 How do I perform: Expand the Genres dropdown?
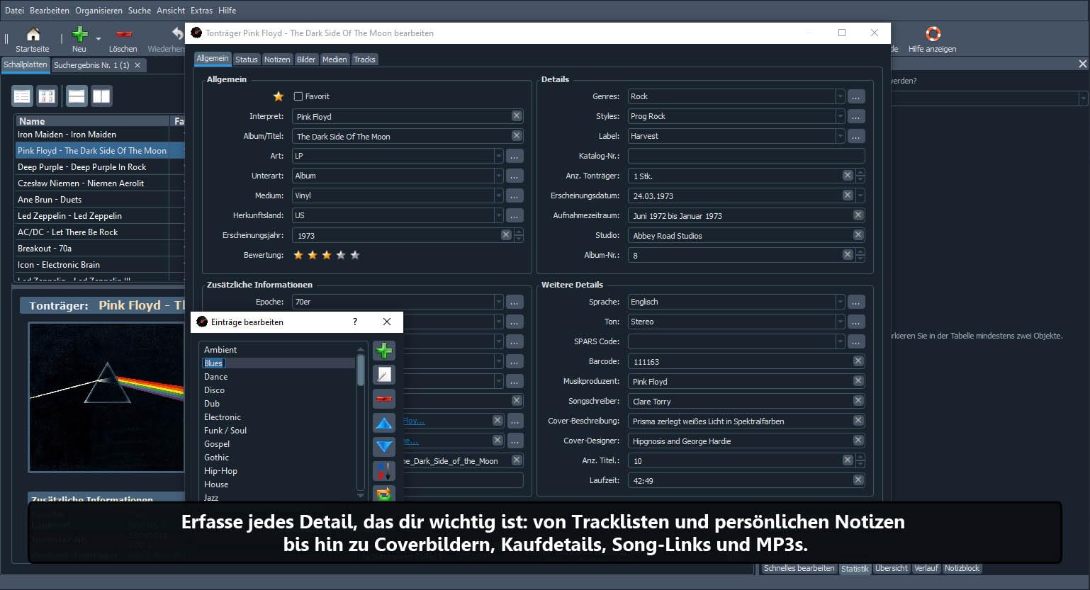(840, 96)
